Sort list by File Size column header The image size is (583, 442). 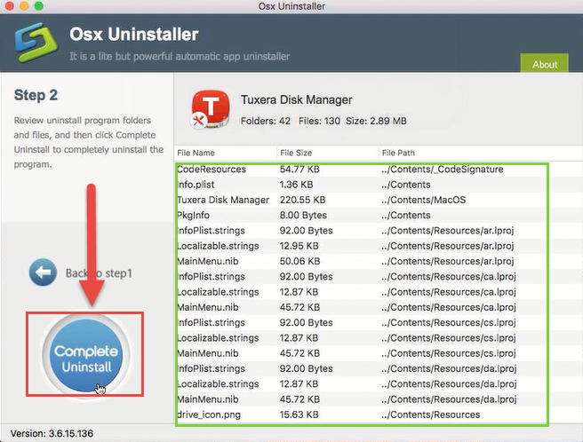pos(295,153)
